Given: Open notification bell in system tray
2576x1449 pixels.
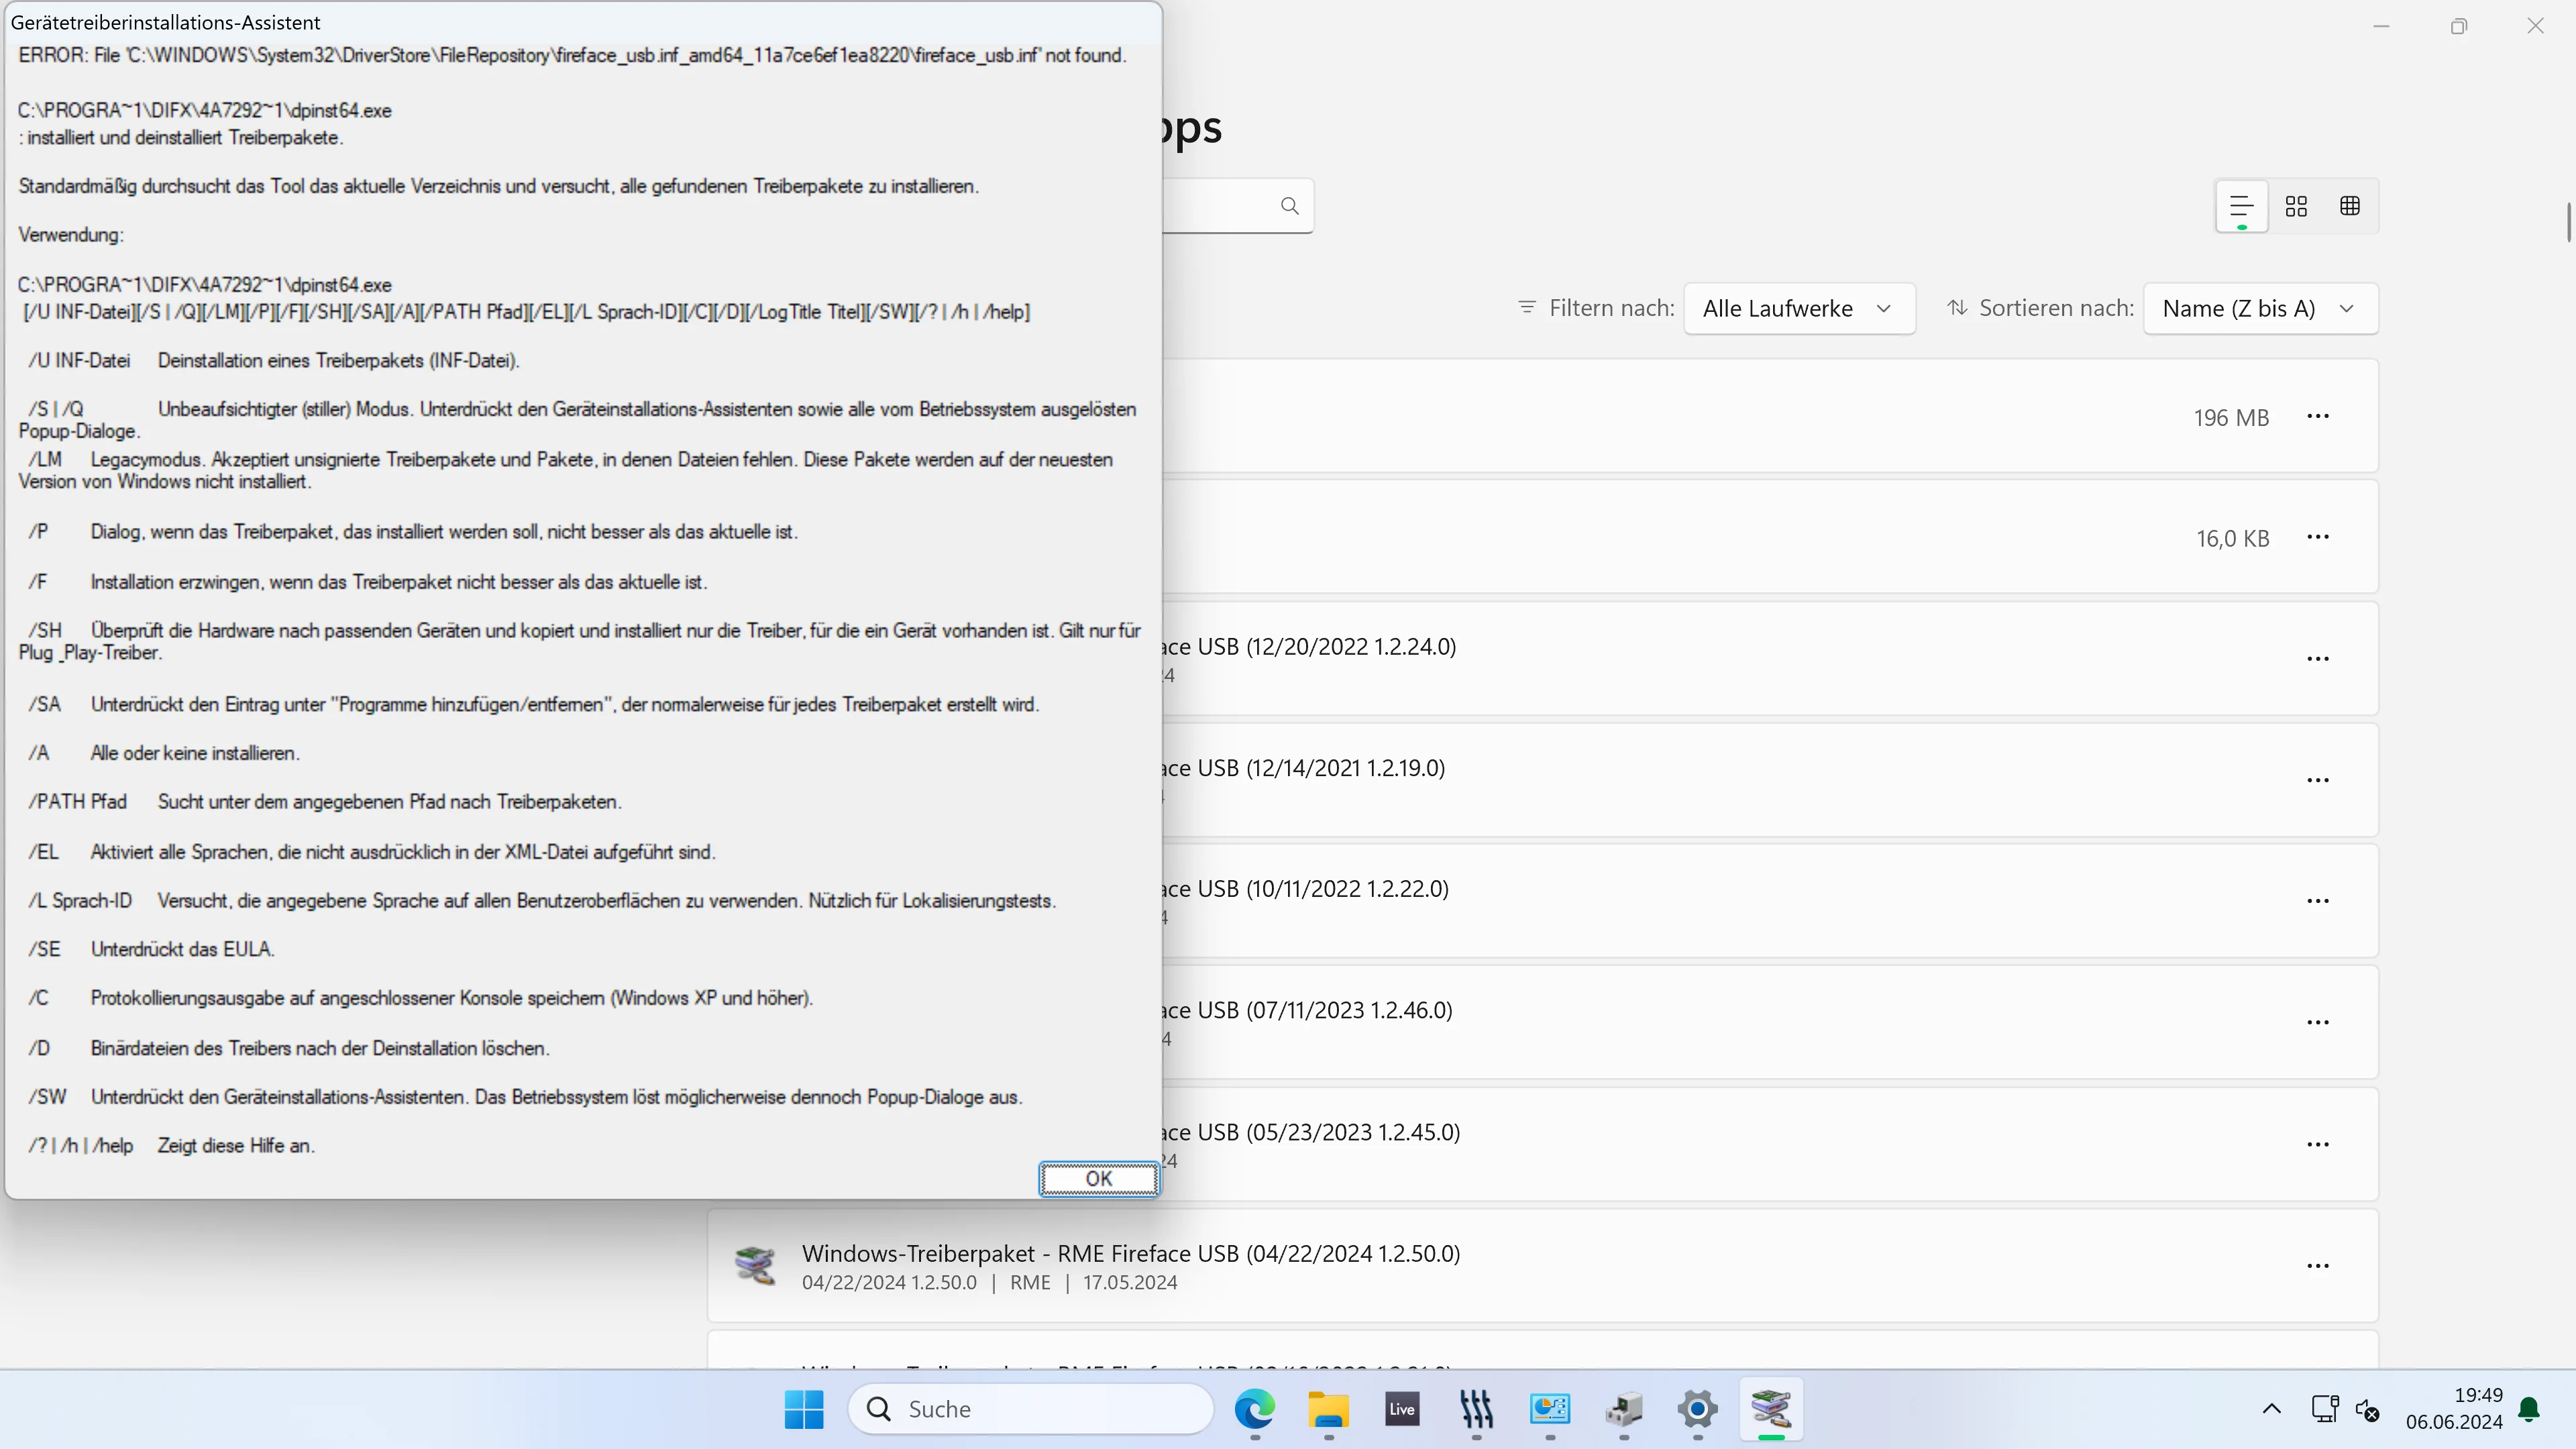Looking at the screenshot, I should pos(2529,1409).
